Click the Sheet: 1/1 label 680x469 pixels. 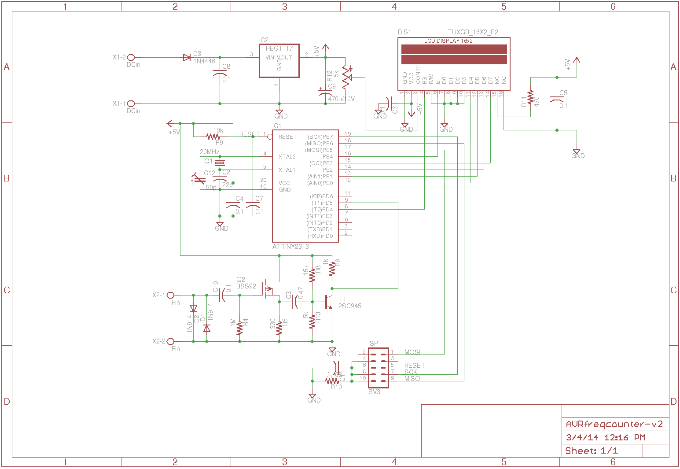591,451
